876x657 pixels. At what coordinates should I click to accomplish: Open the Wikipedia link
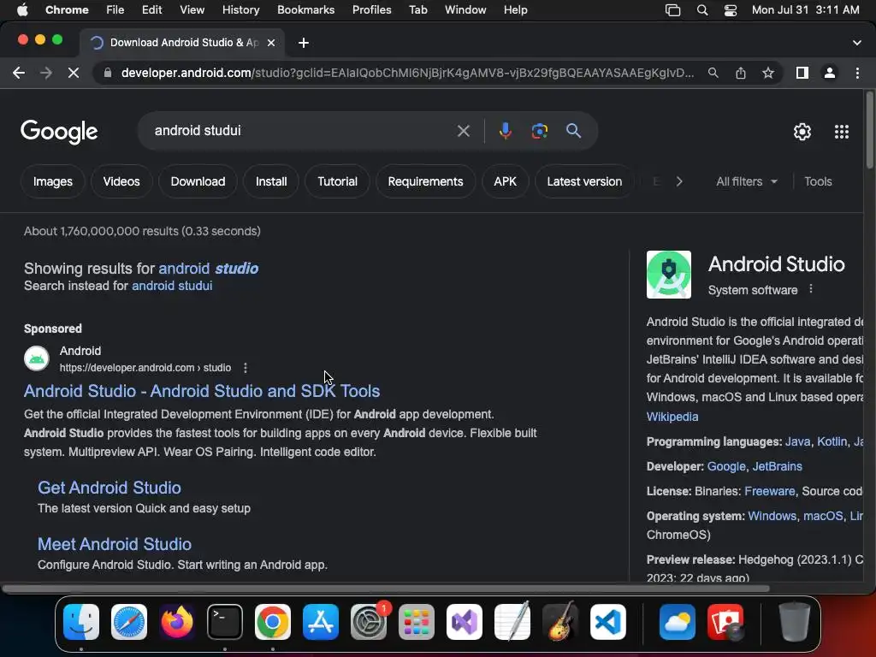(672, 417)
